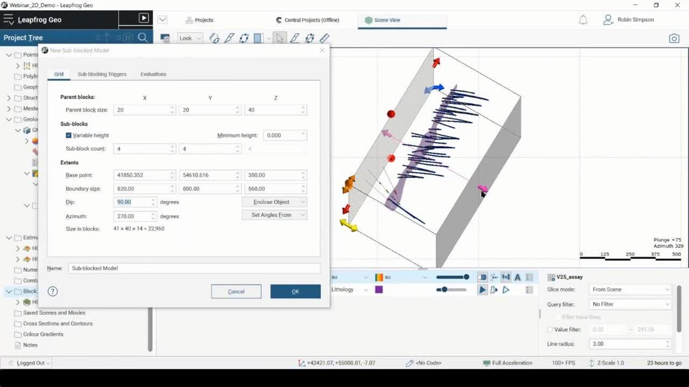Viewport: 689px width, 387px height.
Task: Open the Logged Out status dropdown
Action: tap(31, 363)
